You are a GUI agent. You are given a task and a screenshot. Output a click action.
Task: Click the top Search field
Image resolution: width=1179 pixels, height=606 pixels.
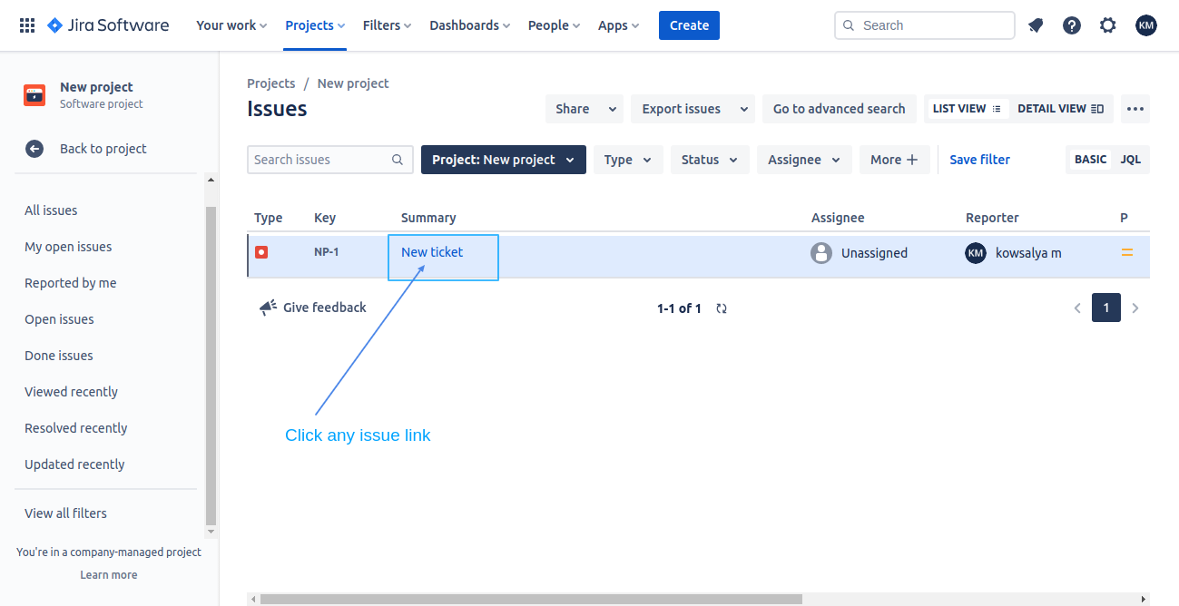[x=924, y=25]
